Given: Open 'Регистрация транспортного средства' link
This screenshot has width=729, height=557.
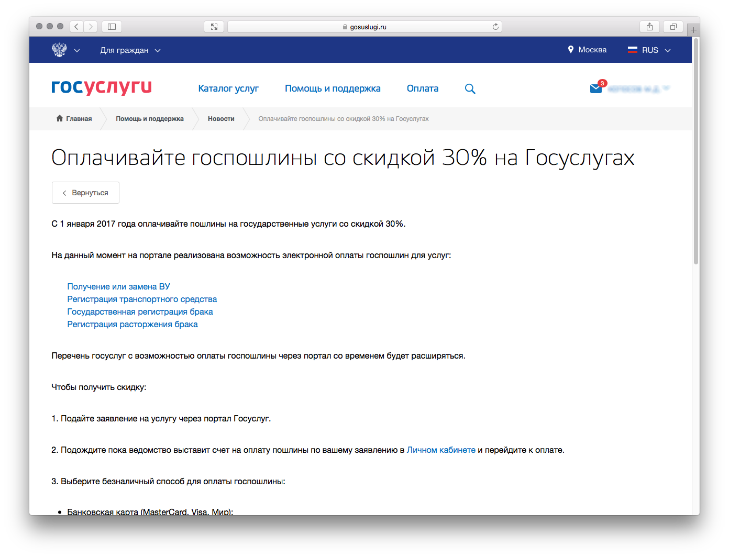Looking at the screenshot, I should [142, 299].
